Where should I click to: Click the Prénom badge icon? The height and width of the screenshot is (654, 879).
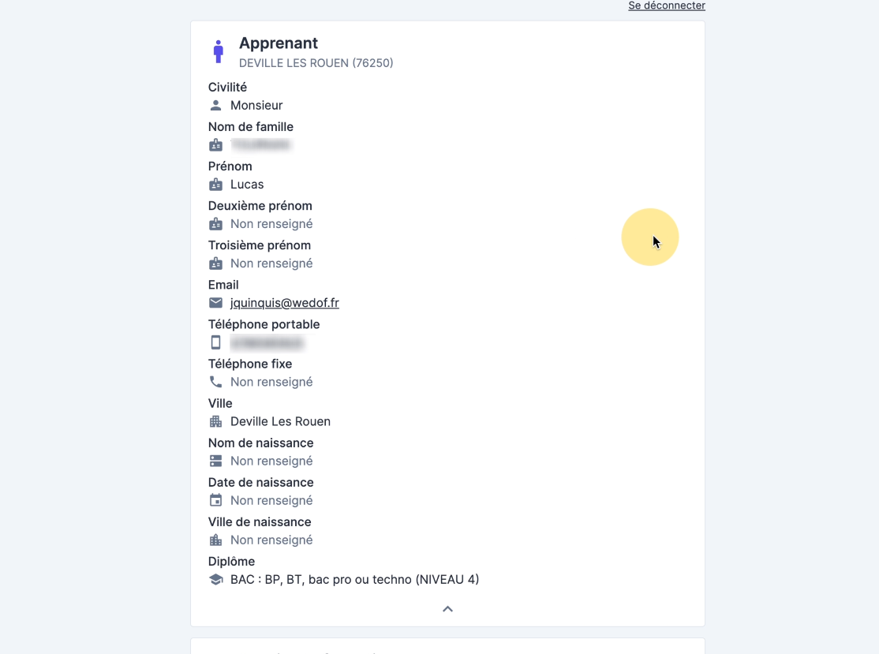[x=215, y=185]
